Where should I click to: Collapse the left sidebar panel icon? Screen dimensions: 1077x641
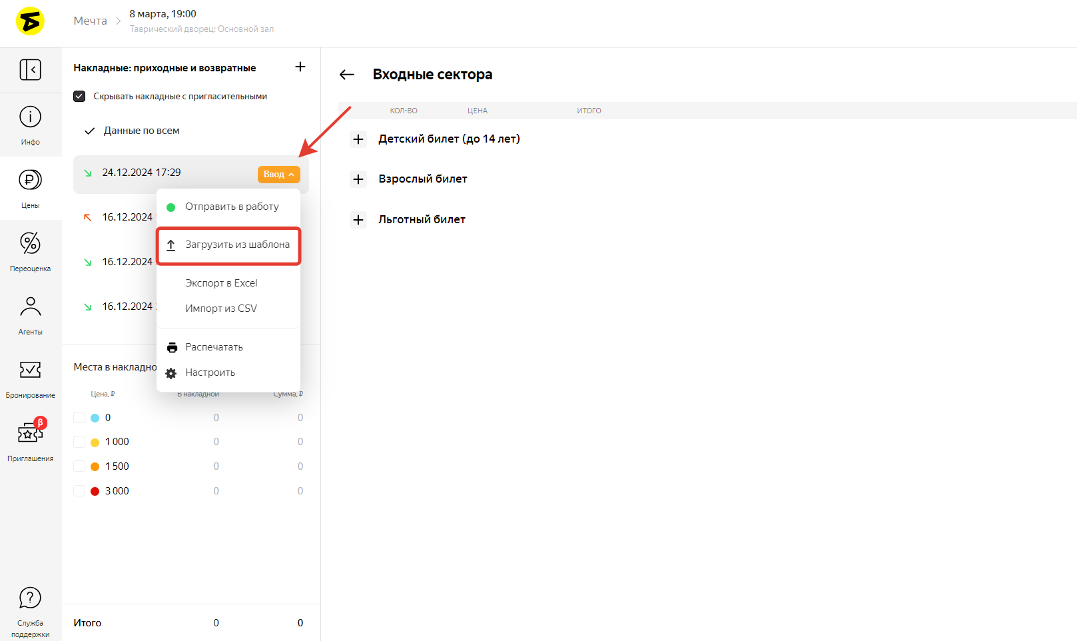pos(30,69)
